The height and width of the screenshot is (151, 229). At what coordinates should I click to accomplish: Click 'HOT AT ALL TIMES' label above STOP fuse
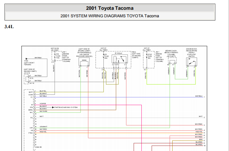(147, 49)
